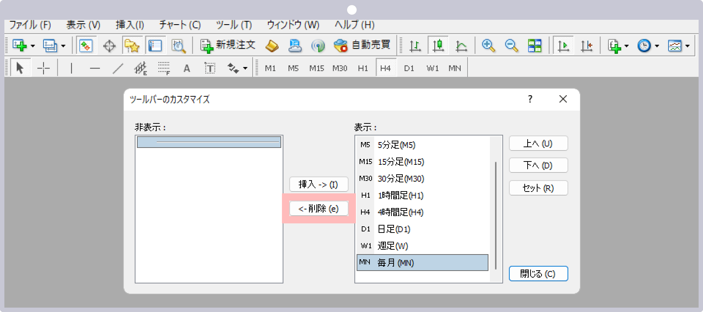Switch chart to H4 timeframe
The height and width of the screenshot is (312, 703).
tap(386, 68)
